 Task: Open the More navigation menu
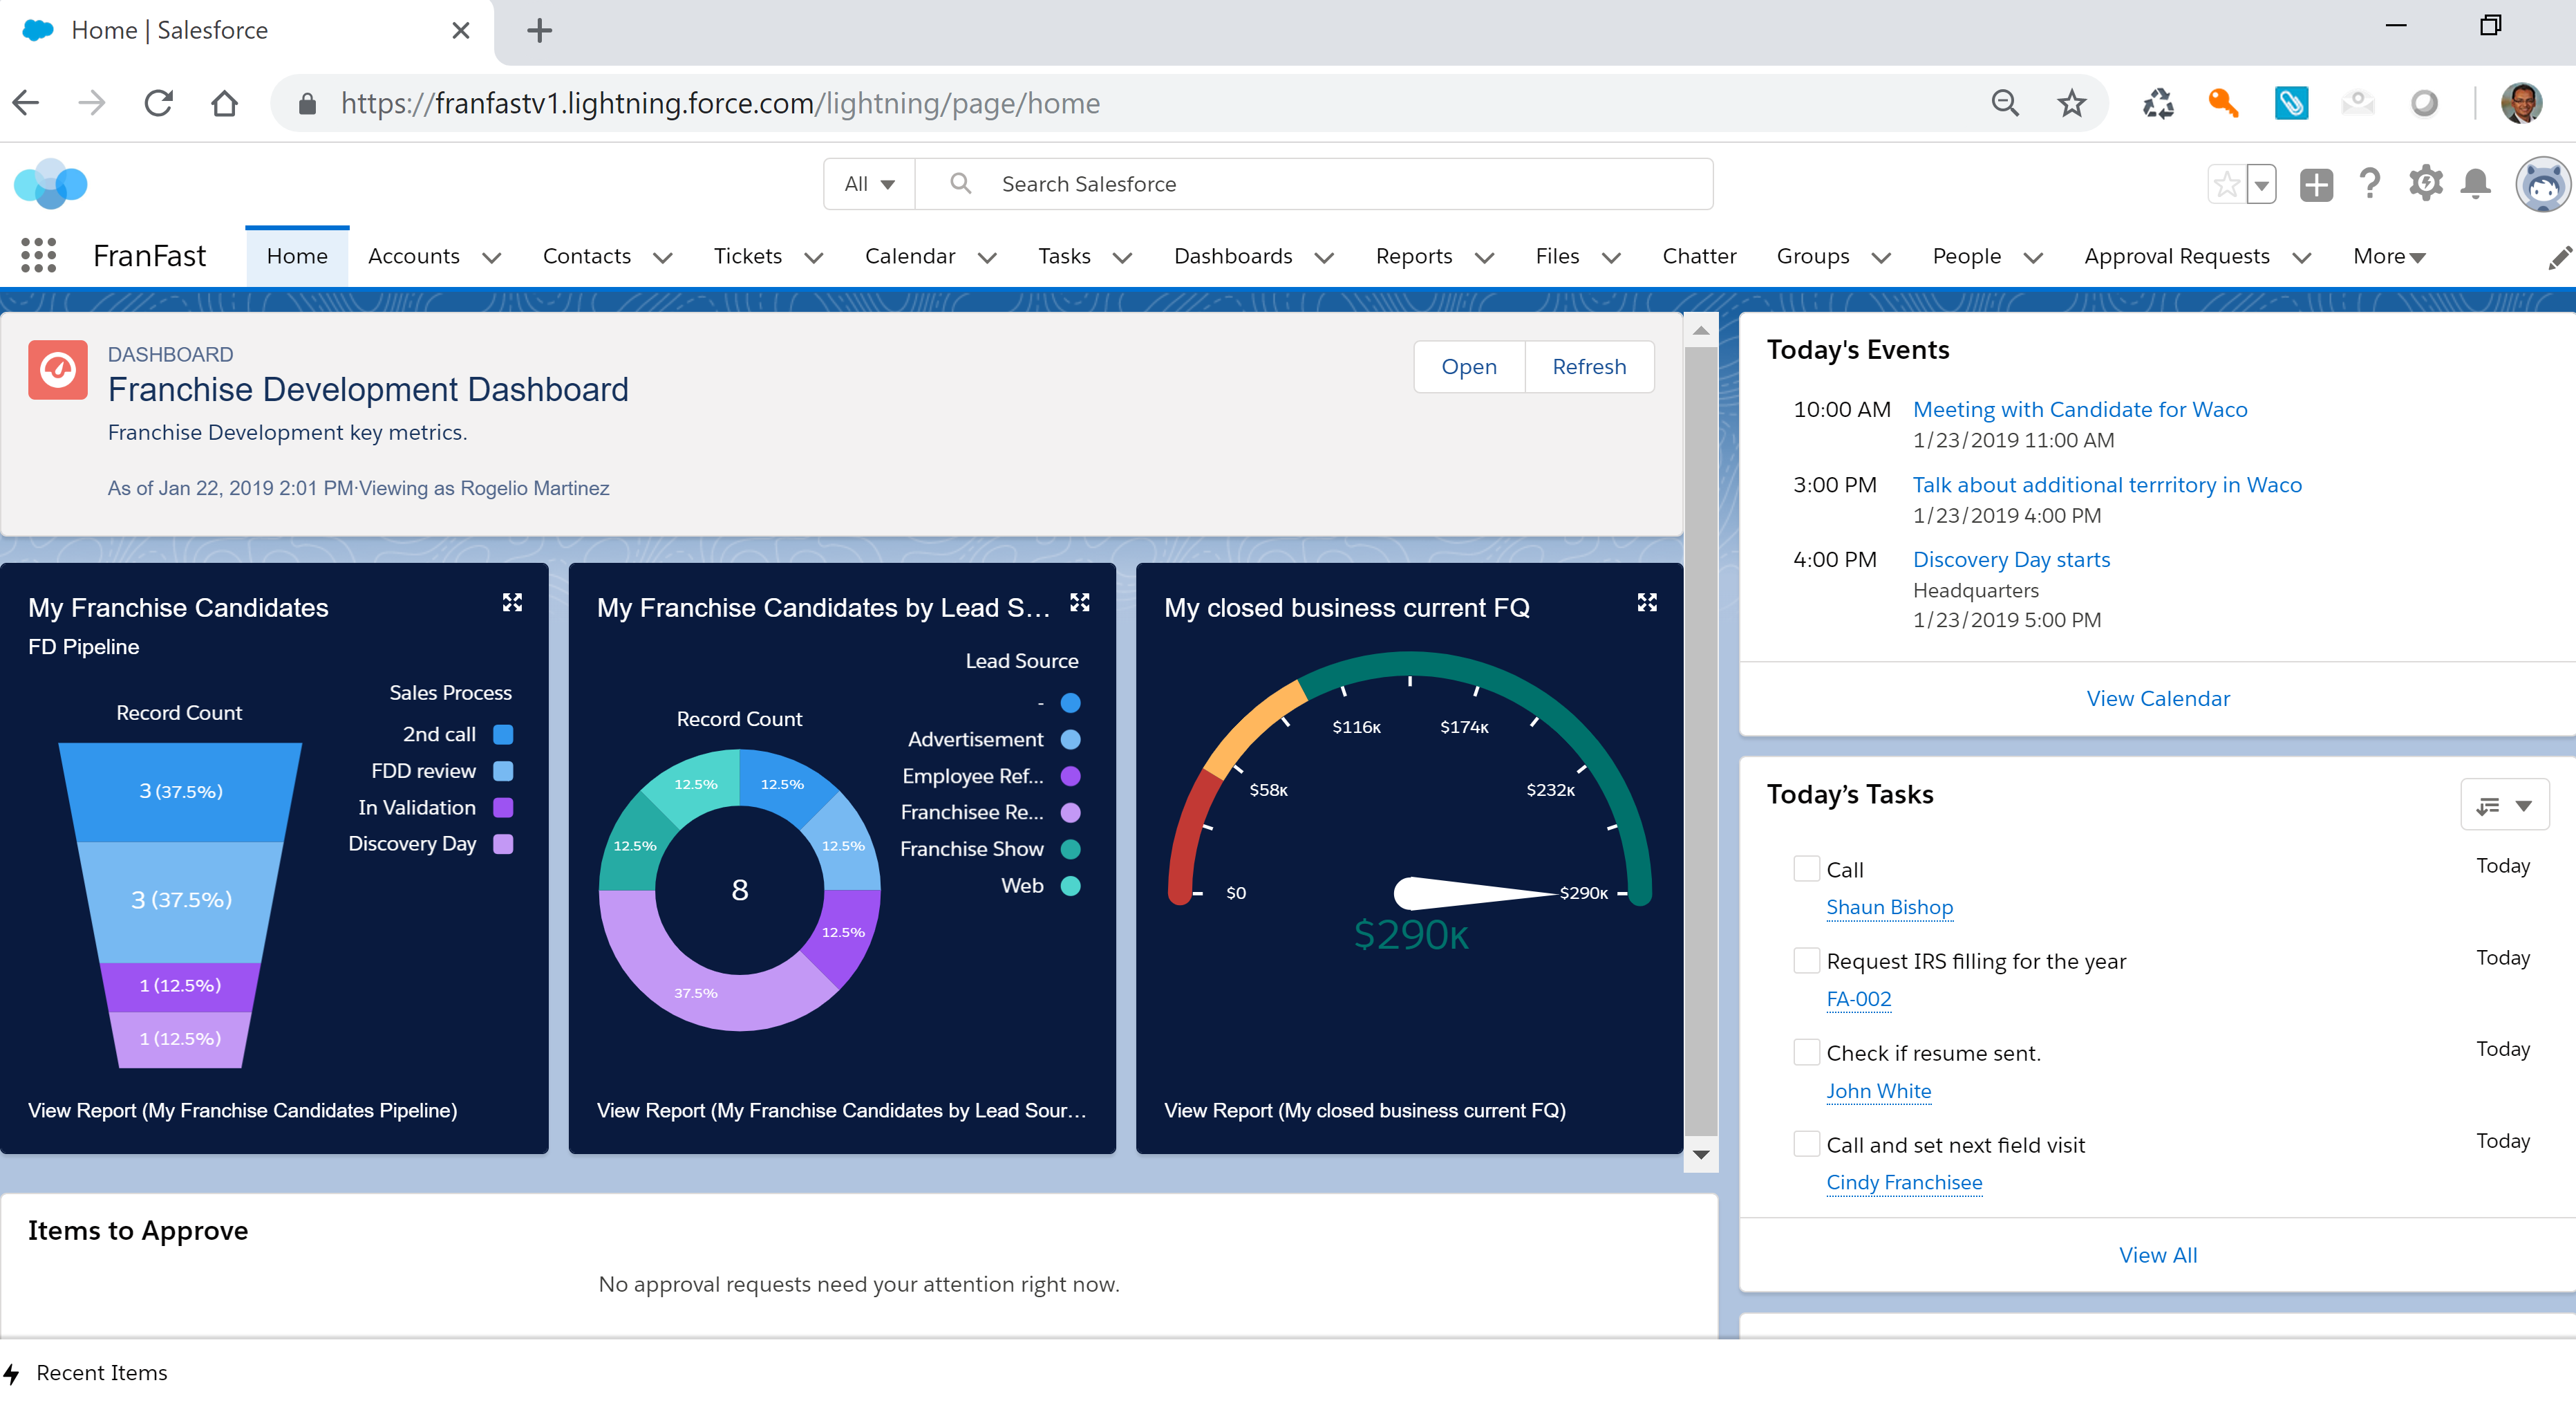[2388, 256]
